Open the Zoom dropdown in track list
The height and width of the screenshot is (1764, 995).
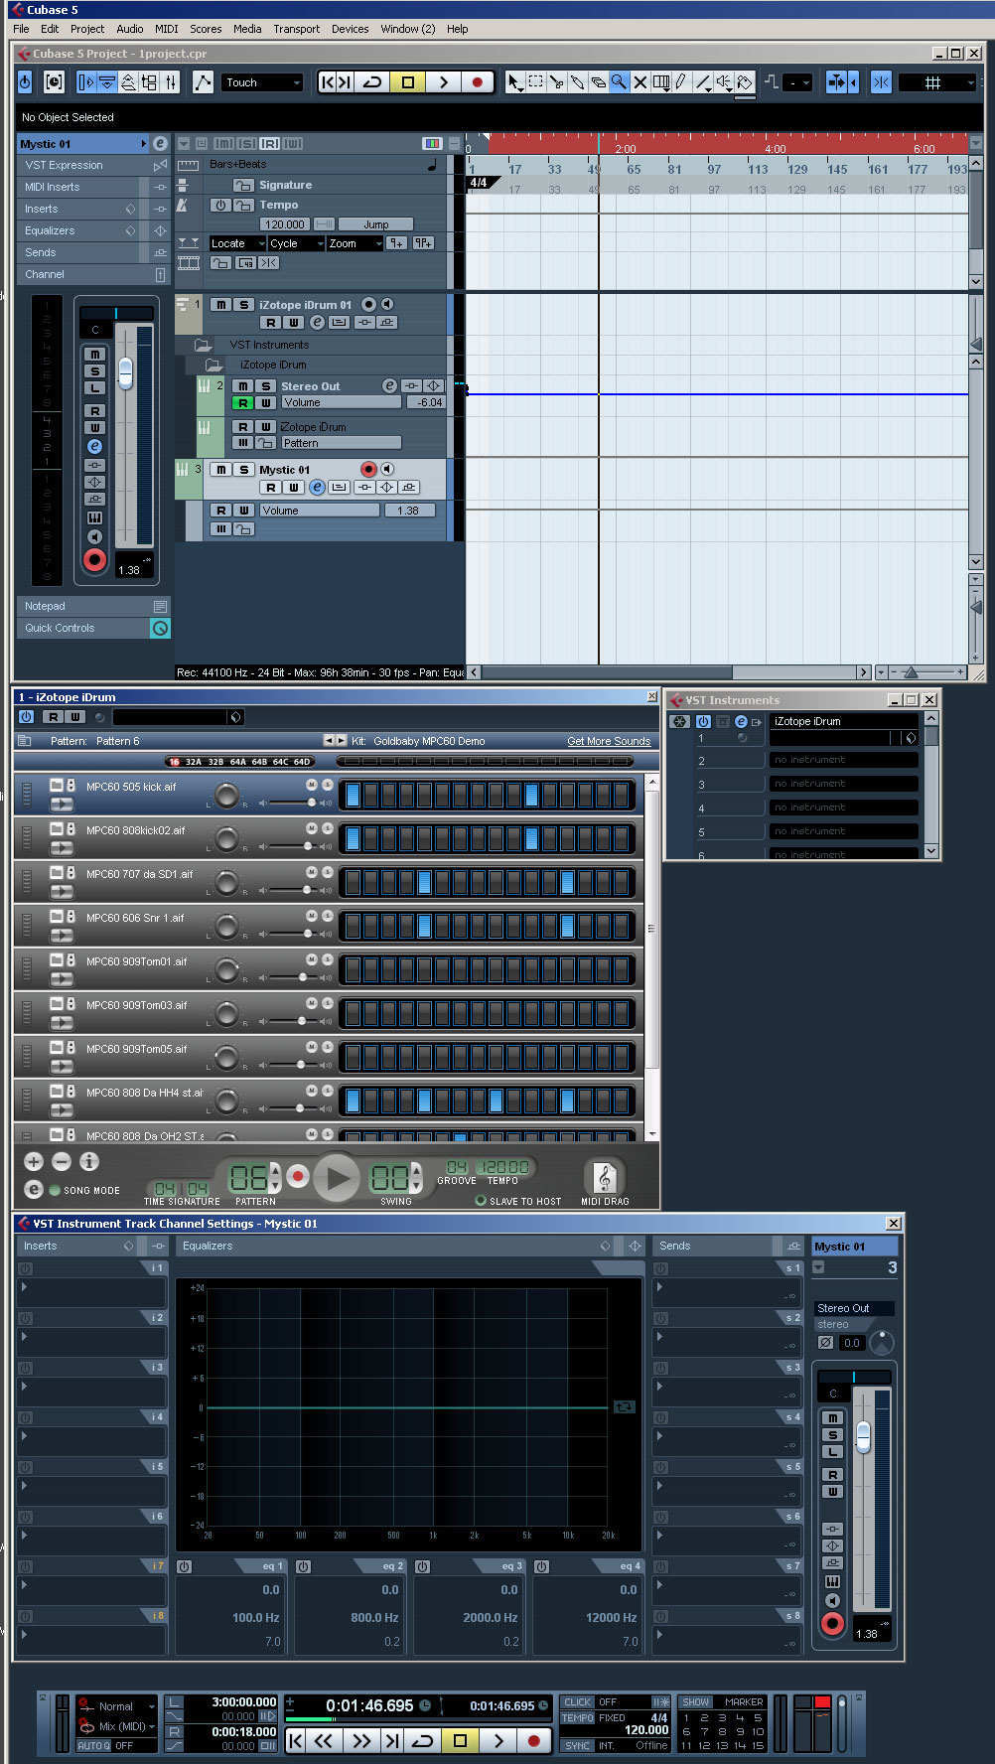tap(355, 243)
